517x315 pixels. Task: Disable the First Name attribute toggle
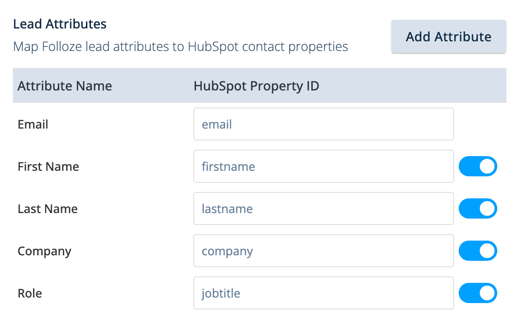click(x=478, y=166)
